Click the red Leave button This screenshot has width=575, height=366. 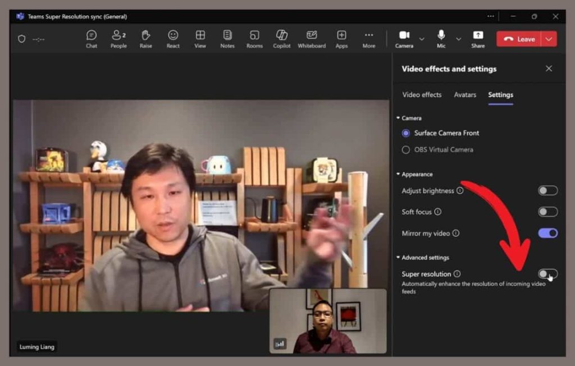pos(519,39)
